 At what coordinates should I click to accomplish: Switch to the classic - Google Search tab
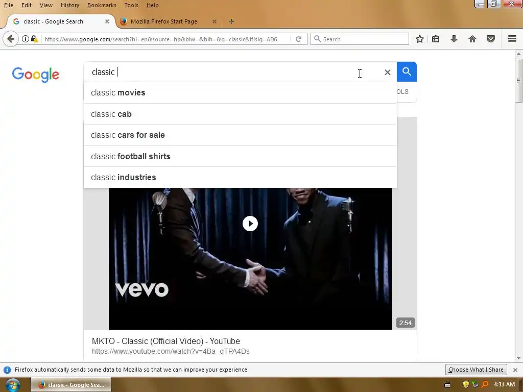click(x=61, y=21)
